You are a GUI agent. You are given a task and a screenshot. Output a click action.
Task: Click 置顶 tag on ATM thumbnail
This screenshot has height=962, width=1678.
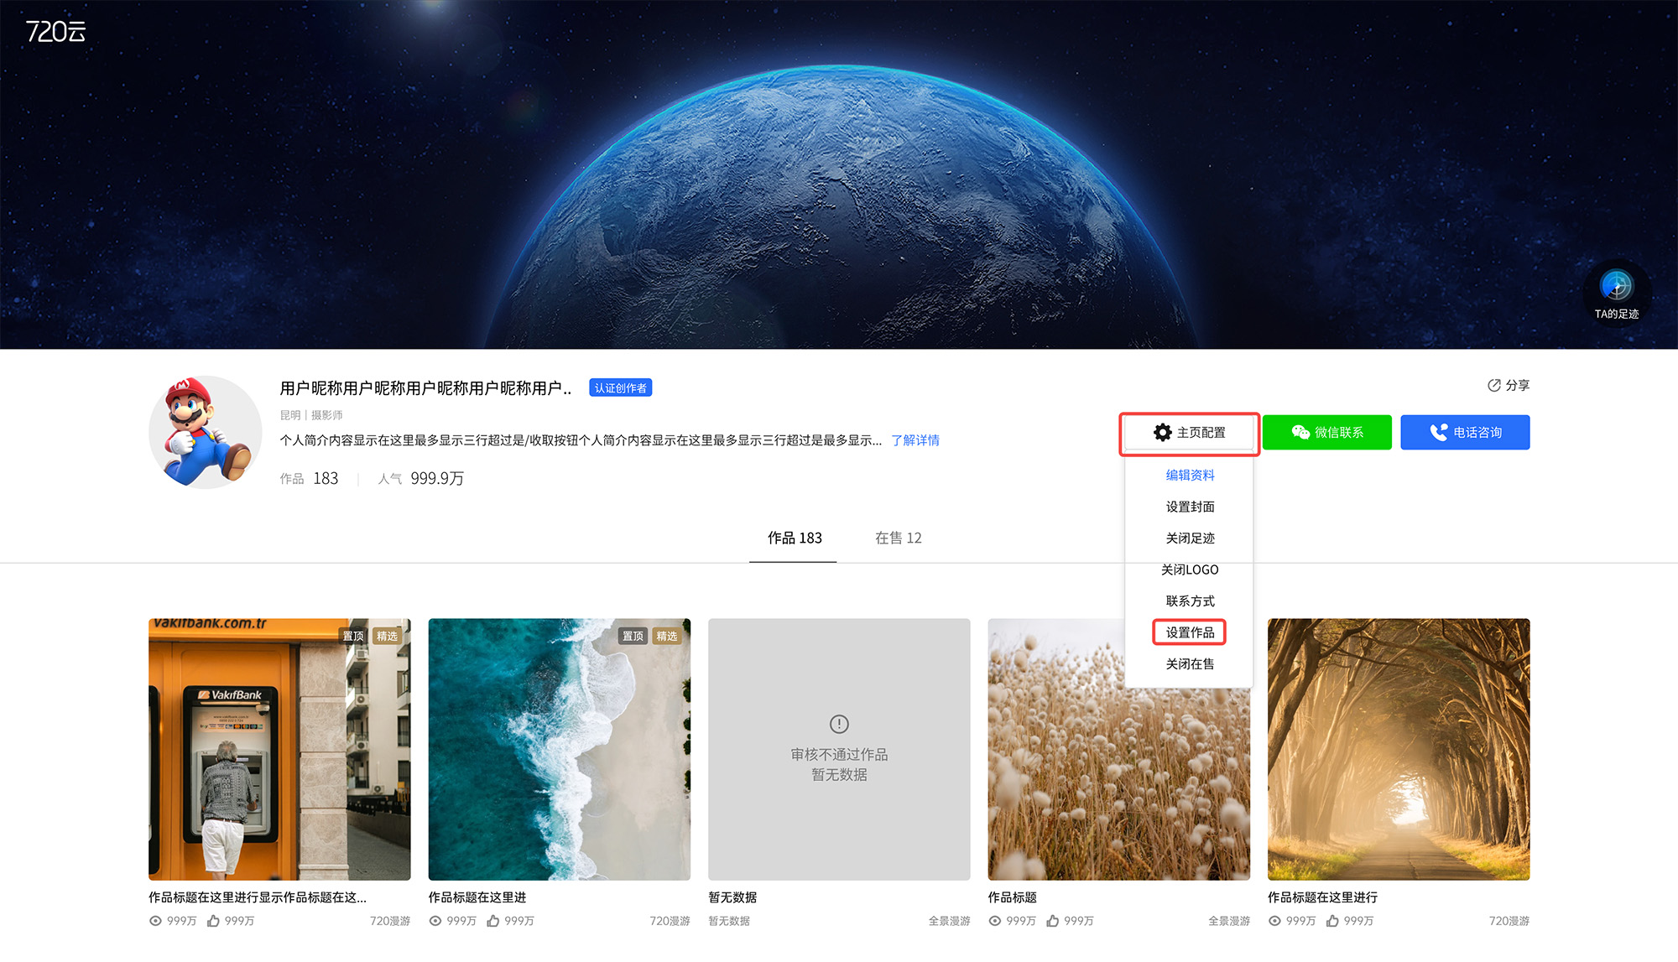click(x=353, y=636)
